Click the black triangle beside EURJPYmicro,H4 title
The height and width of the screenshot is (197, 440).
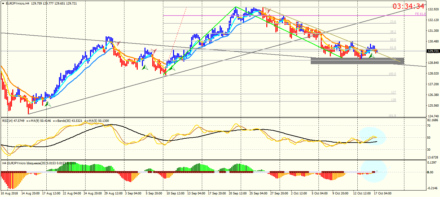pyautogui.click(x=3, y=3)
